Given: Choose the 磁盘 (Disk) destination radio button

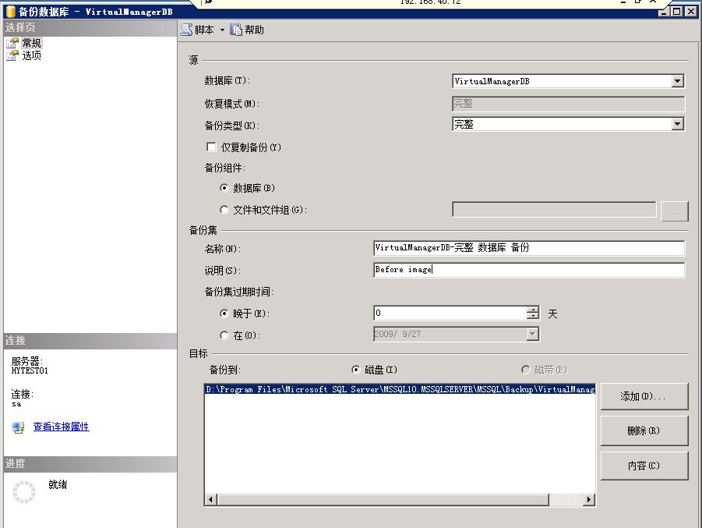Looking at the screenshot, I should pos(356,370).
